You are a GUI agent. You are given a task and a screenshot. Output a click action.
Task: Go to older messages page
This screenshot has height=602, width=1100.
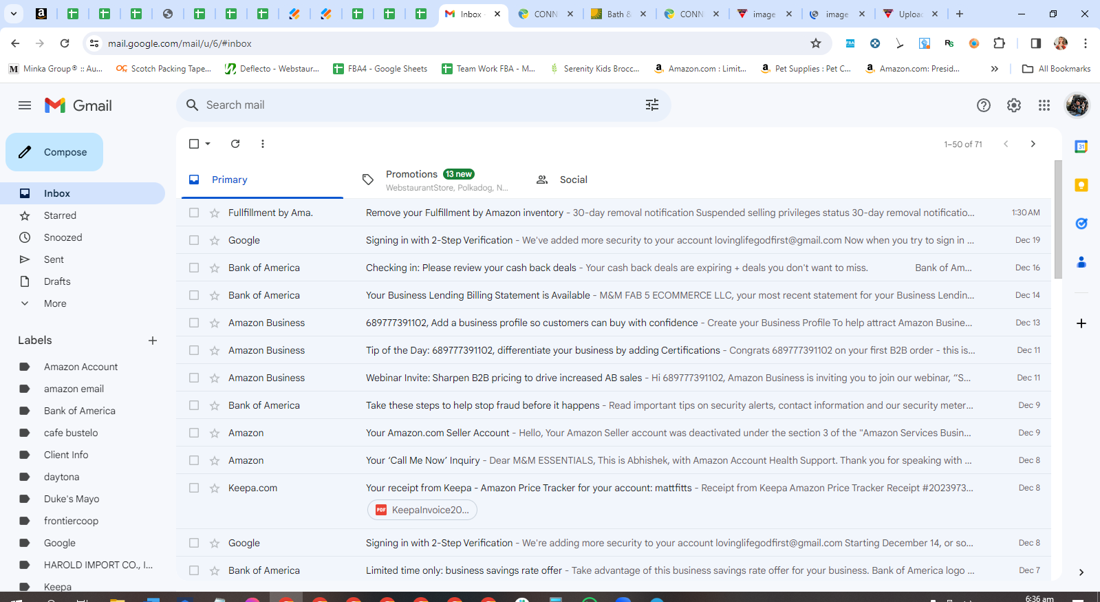pos(1033,144)
